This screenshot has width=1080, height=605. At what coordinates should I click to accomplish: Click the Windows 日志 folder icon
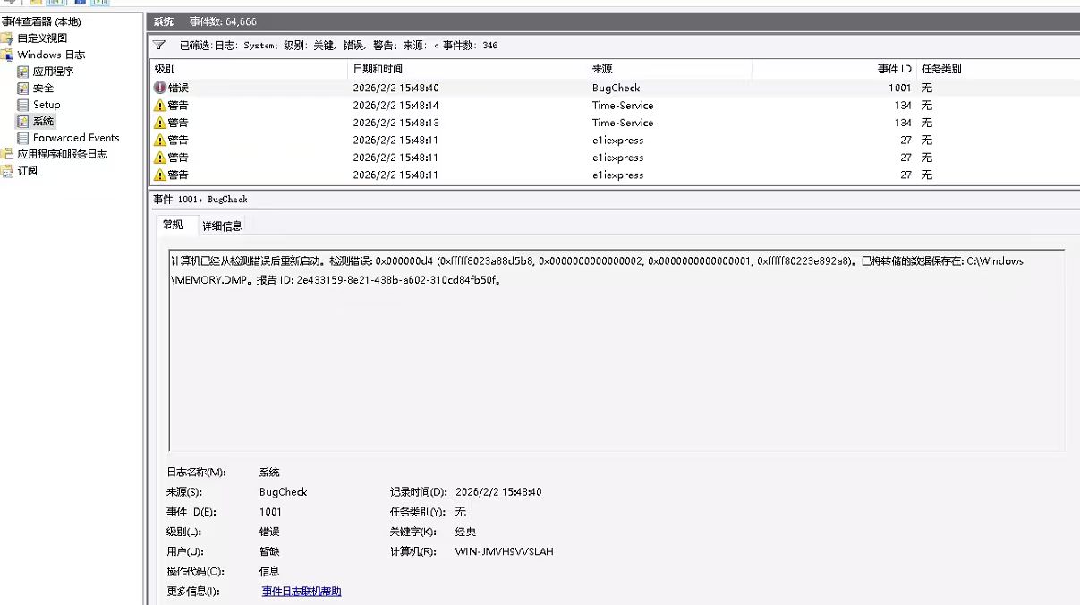tap(7, 55)
